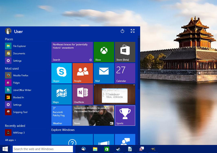Launch the Skype tile
The height and width of the screenshot is (153, 217).
point(61,73)
